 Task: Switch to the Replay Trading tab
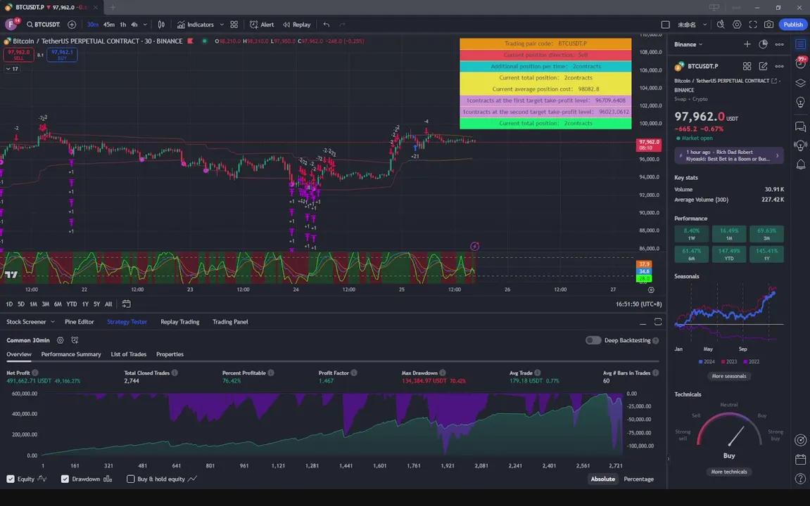click(x=179, y=322)
